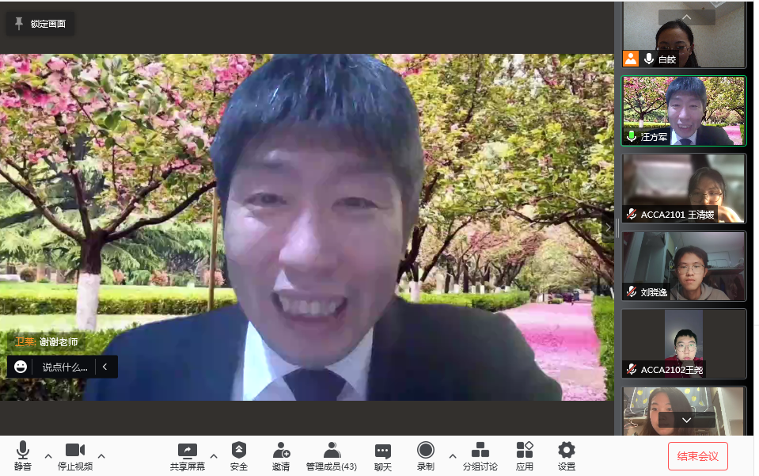Open 管理成员(43) member list

point(332,455)
